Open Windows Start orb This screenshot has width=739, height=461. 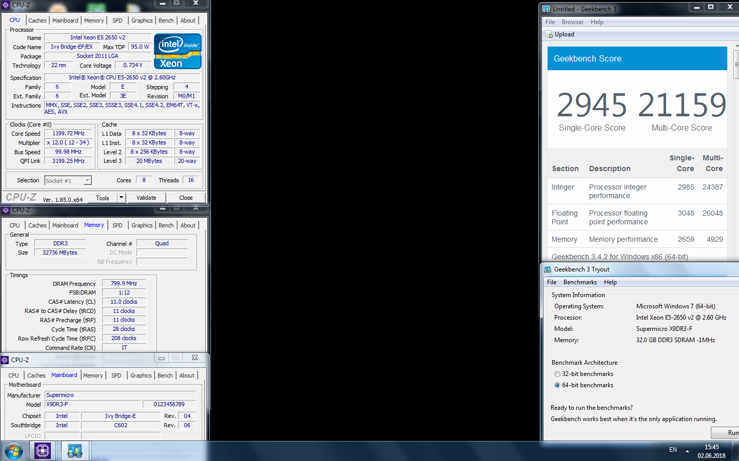14,451
